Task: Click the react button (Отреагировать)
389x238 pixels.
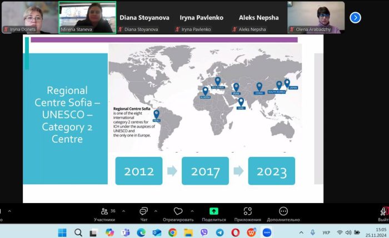Action: pyautogui.click(x=178, y=214)
